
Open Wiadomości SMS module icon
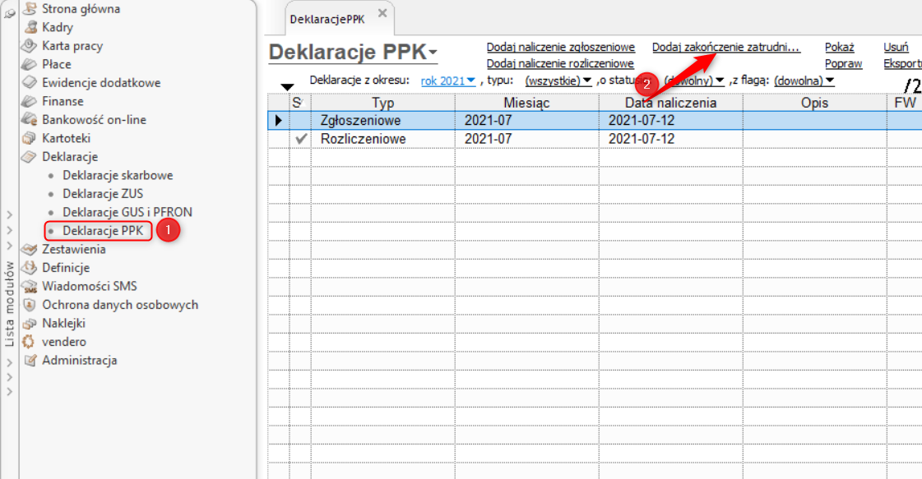tap(30, 286)
